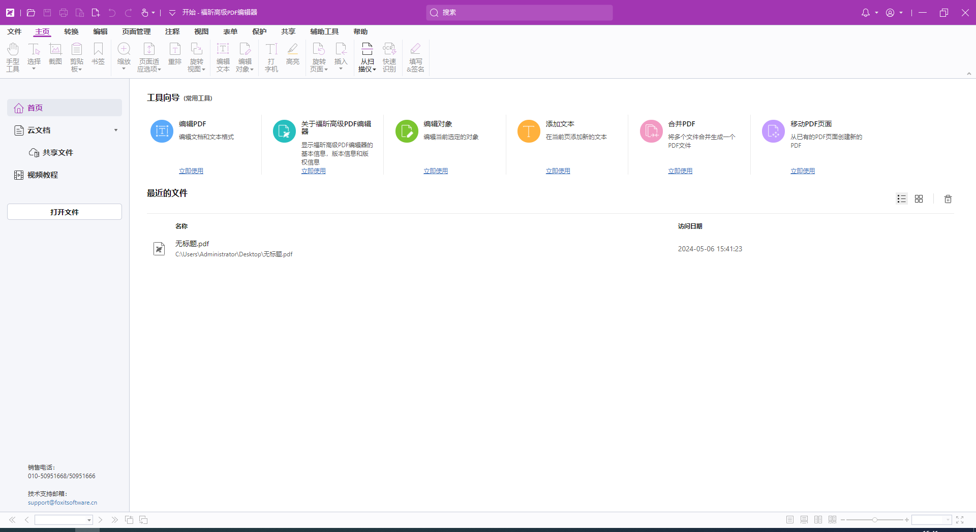The image size is (976, 532).
Task: Click the Zoom tool (缩放)
Action: [124, 57]
